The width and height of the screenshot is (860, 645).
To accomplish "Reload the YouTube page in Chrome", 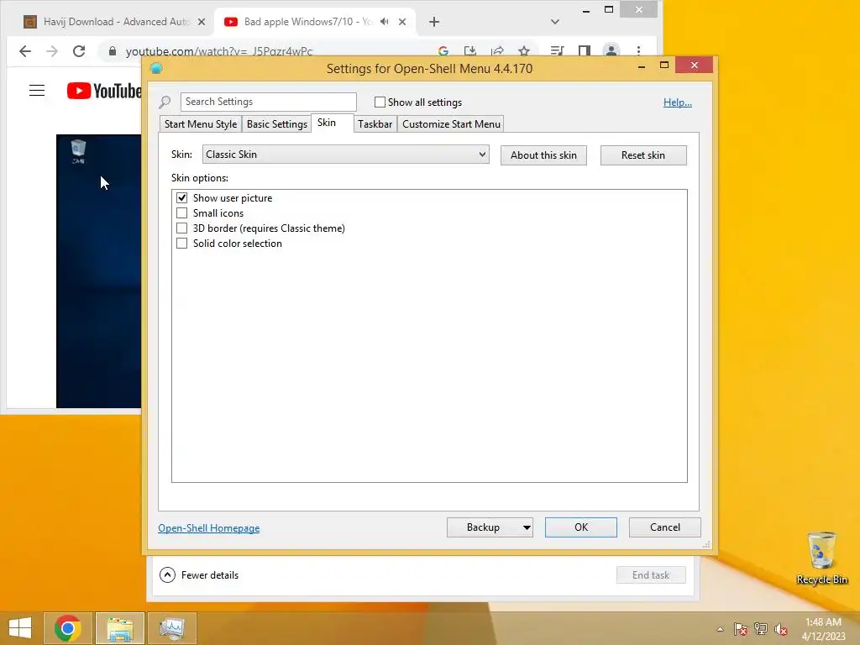I will point(79,51).
